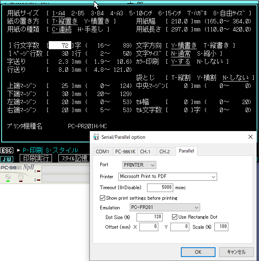Expand the Printer list with Microsoft Print to PDF
The width and height of the screenshot is (259, 261).
[x=168, y=177]
